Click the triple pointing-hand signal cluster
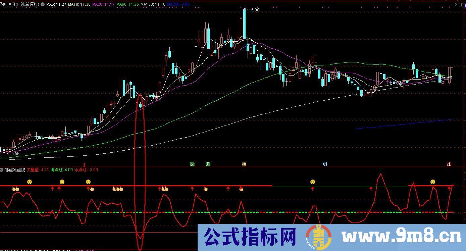Screen dimensions: 466x251 [x=118, y=189]
